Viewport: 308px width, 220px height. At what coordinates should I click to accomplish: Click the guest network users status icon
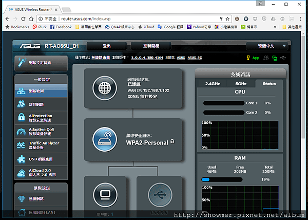point(266,58)
